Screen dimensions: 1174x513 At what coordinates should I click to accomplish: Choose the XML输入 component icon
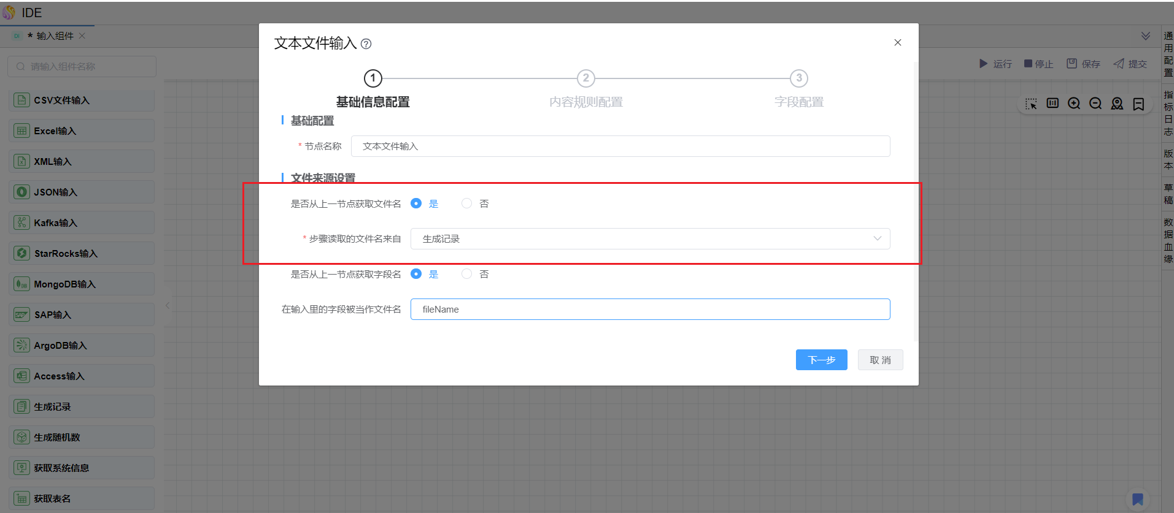21,161
